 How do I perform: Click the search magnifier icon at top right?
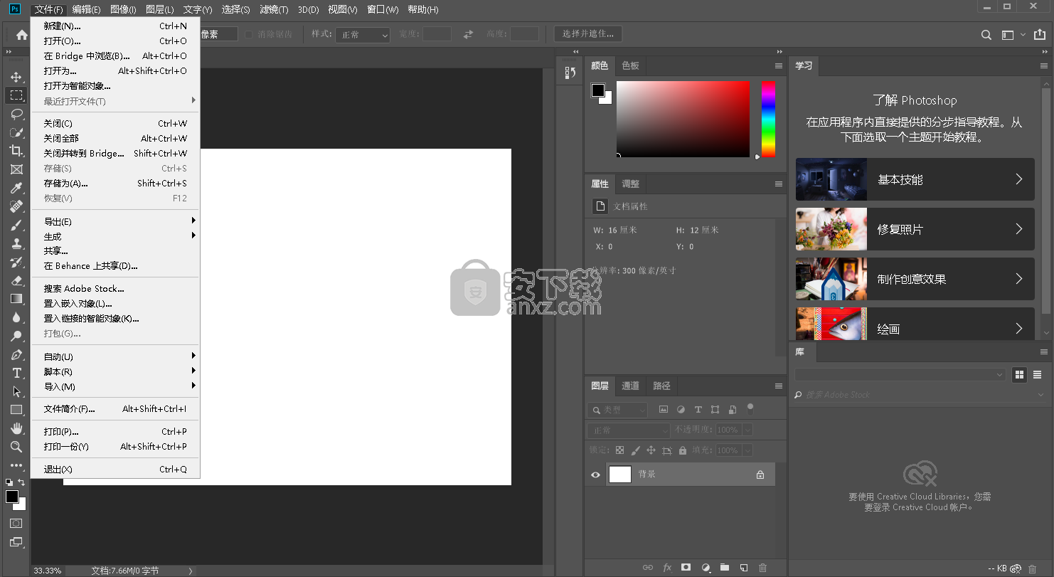pos(986,35)
